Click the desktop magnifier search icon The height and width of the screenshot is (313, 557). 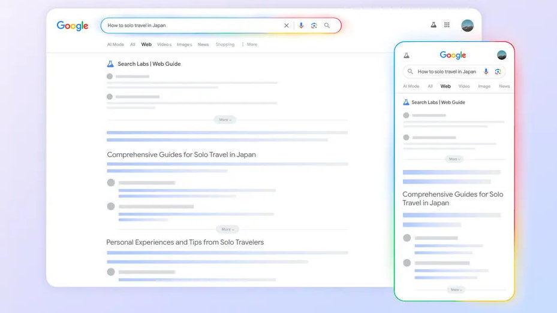327,26
